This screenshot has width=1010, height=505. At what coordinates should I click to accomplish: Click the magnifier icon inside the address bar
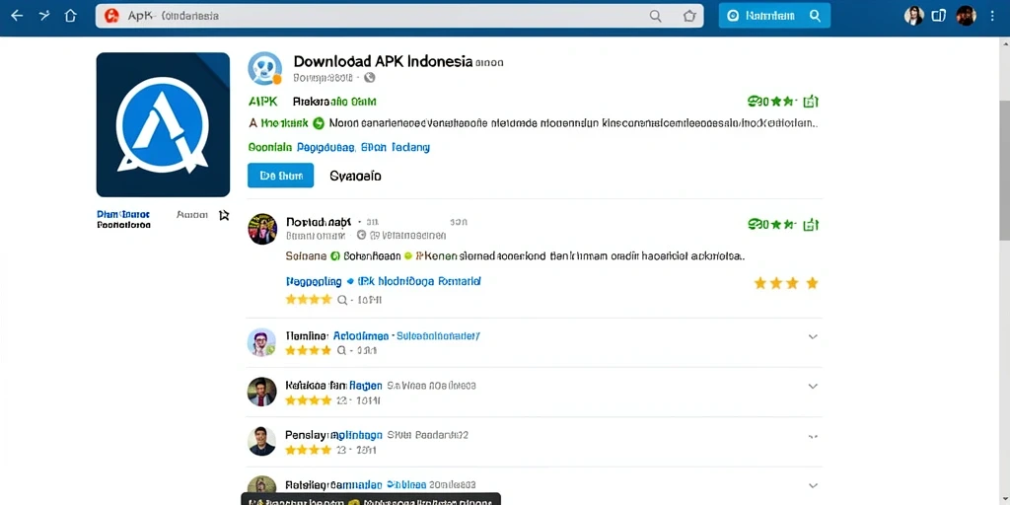[655, 16]
